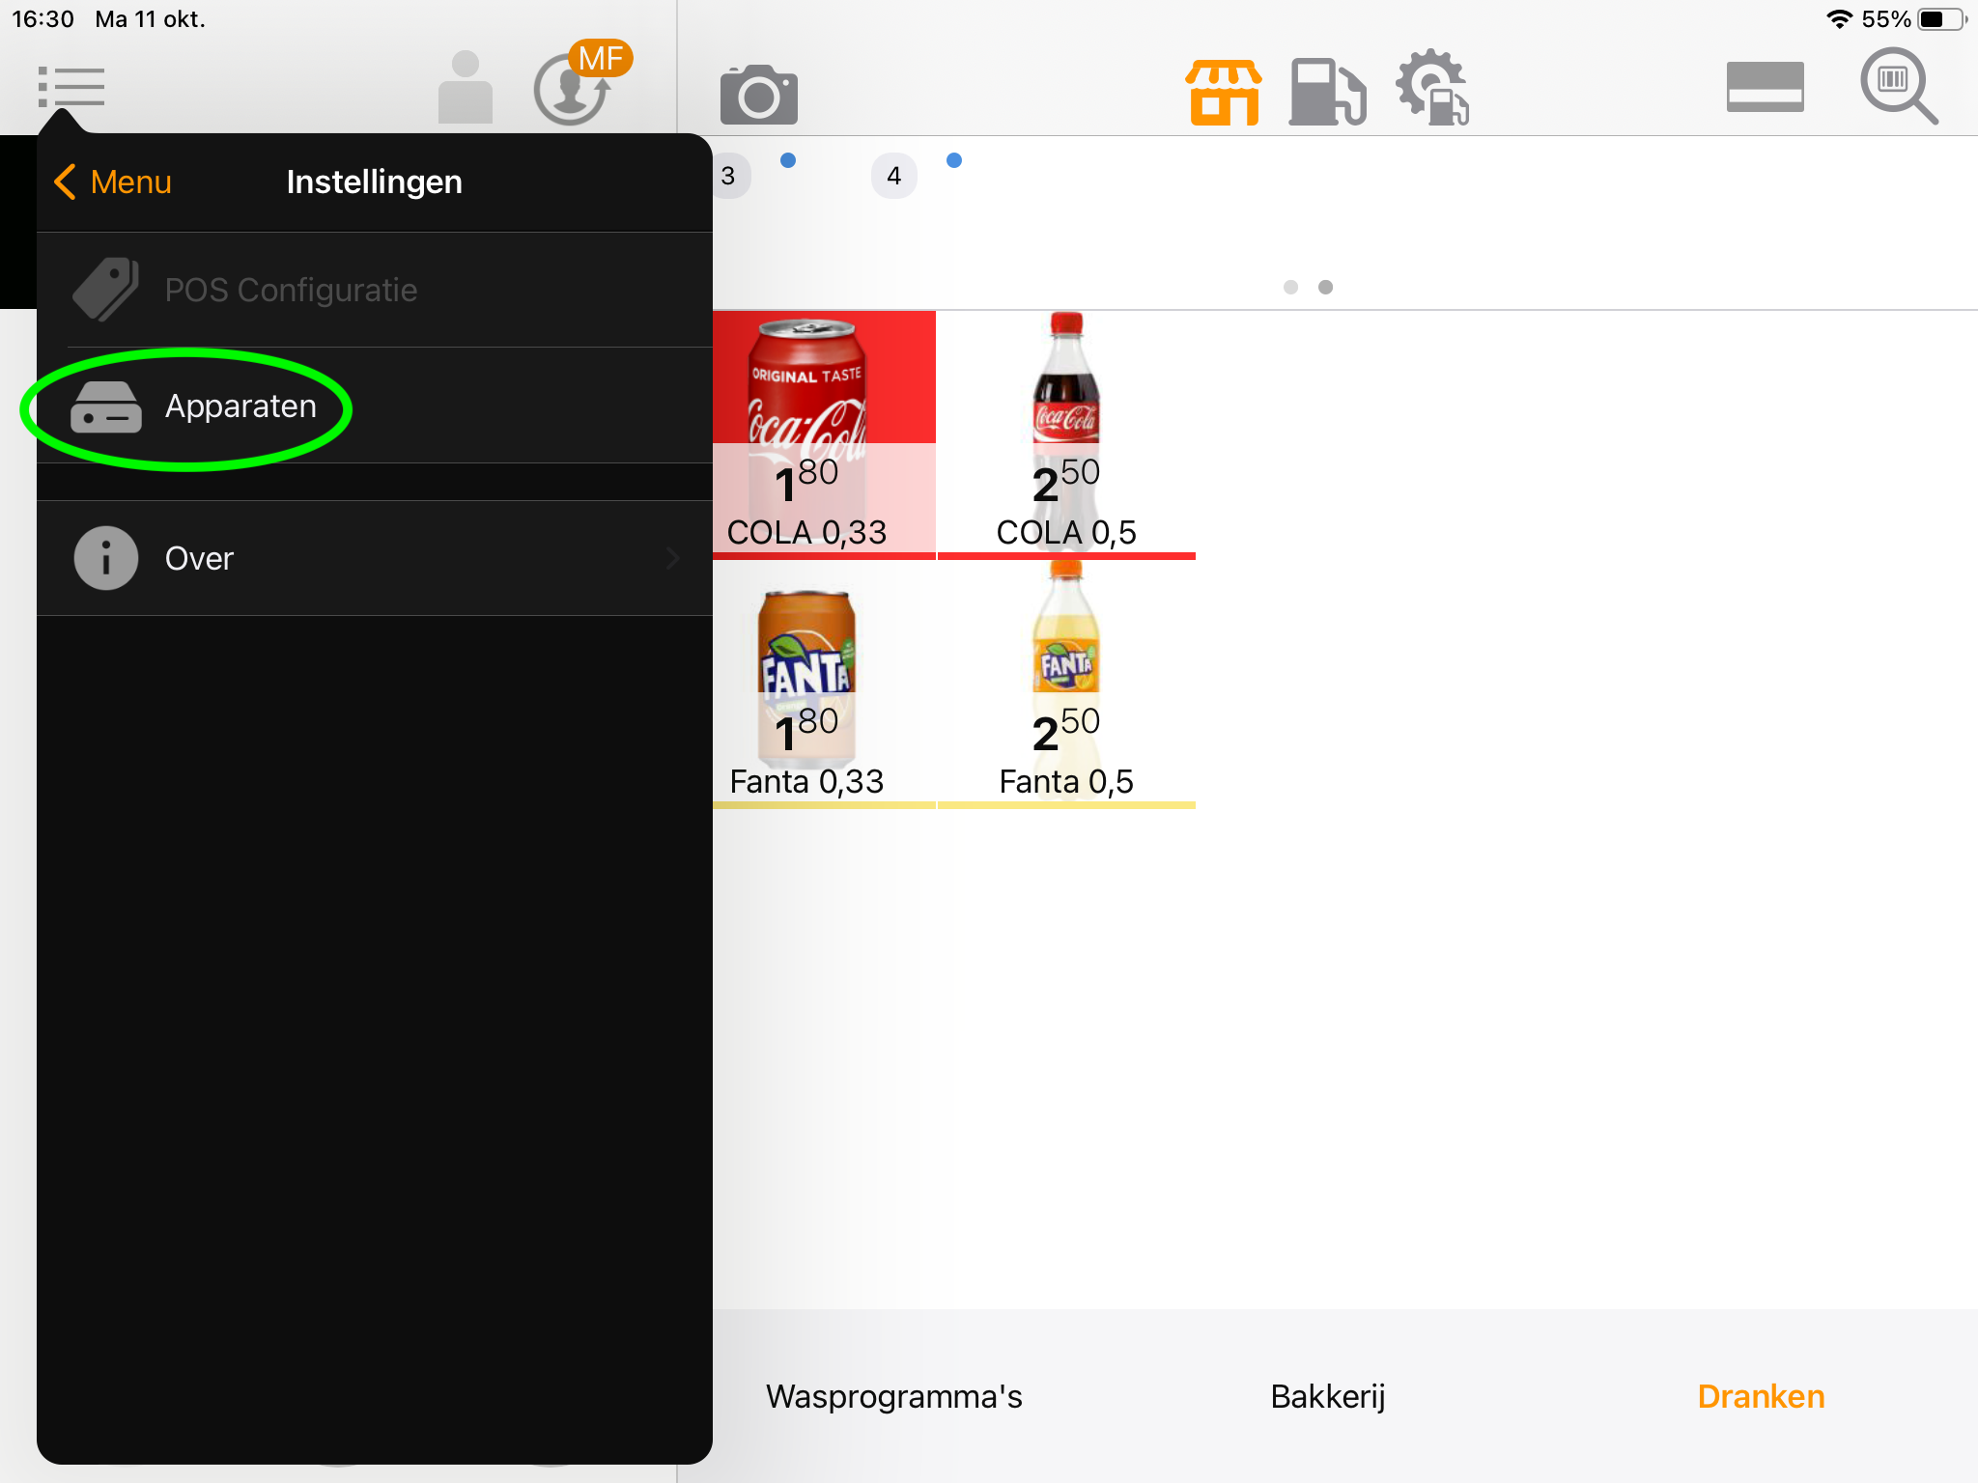Open the MF user switch icon
The image size is (1978, 1483).
[x=581, y=85]
